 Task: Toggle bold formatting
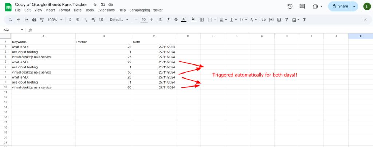click(160, 20)
